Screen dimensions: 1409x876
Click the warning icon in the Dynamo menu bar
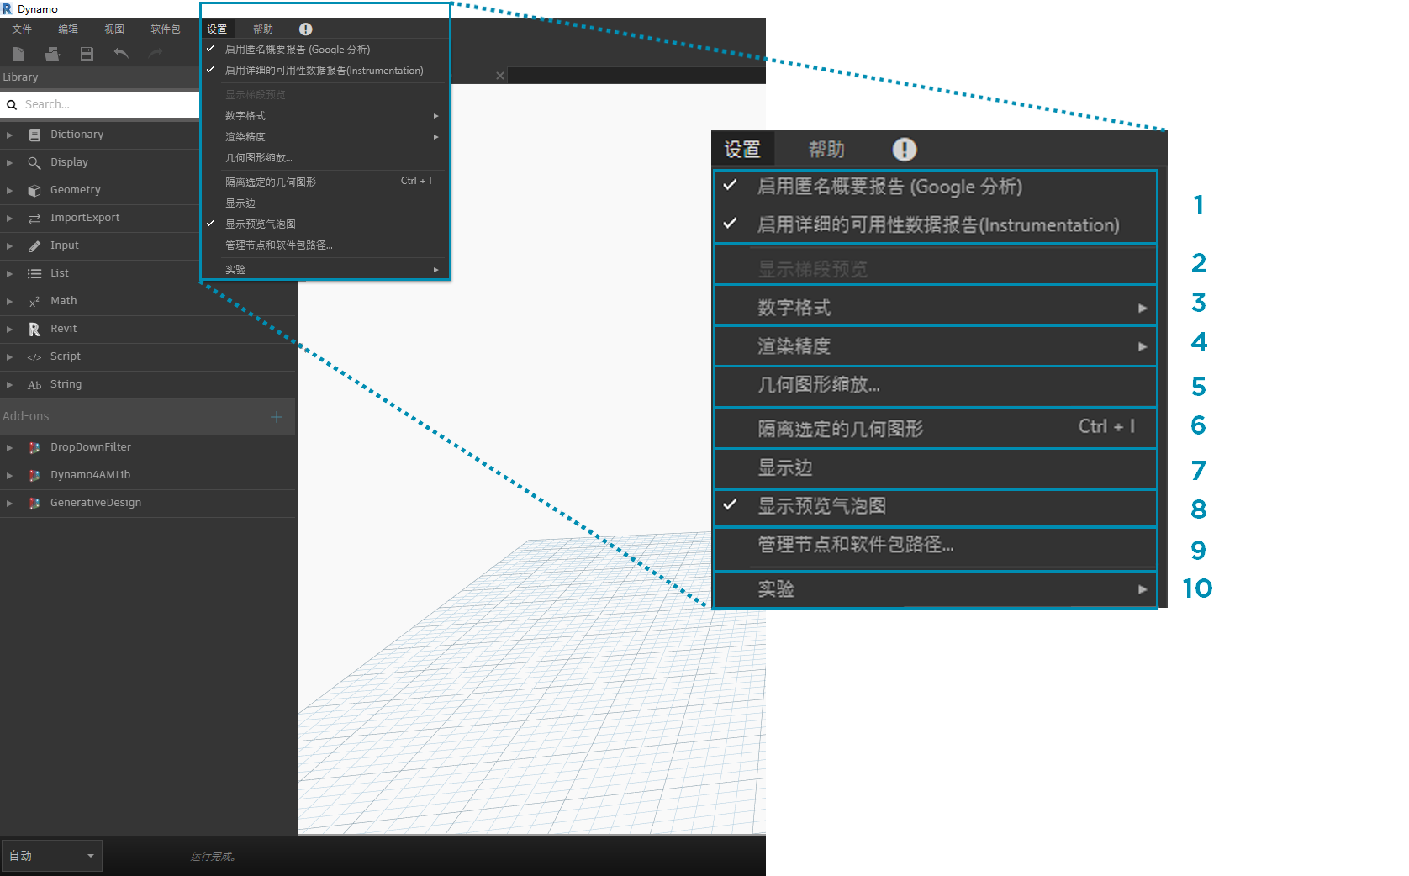[306, 29]
